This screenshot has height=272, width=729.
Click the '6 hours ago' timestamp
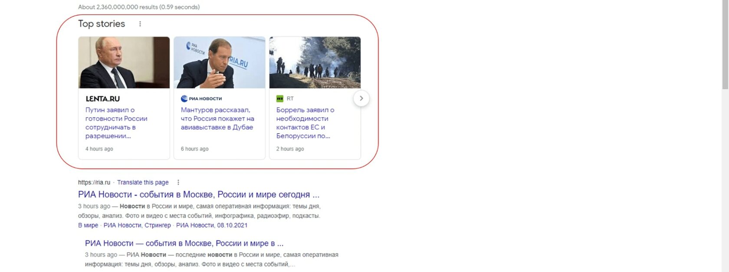[194, 149]
